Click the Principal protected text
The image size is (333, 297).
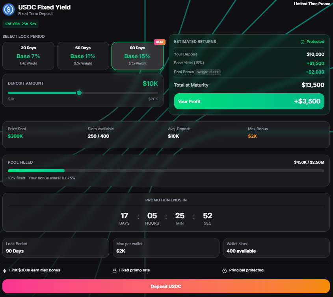(x=246, y=270)
